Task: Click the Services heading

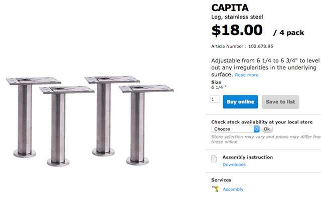Action: point(221,180)
